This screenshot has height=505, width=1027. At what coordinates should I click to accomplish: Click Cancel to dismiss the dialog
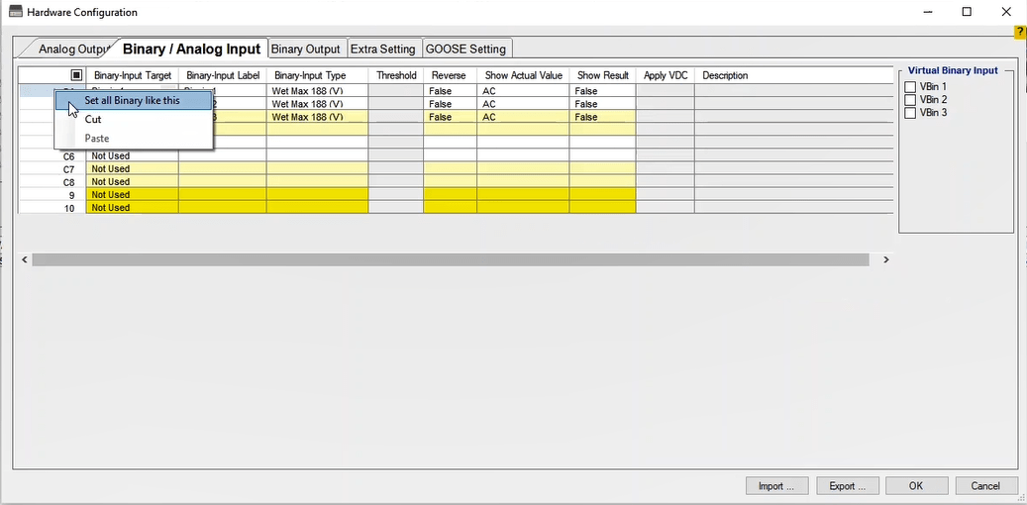coord(985,486)
